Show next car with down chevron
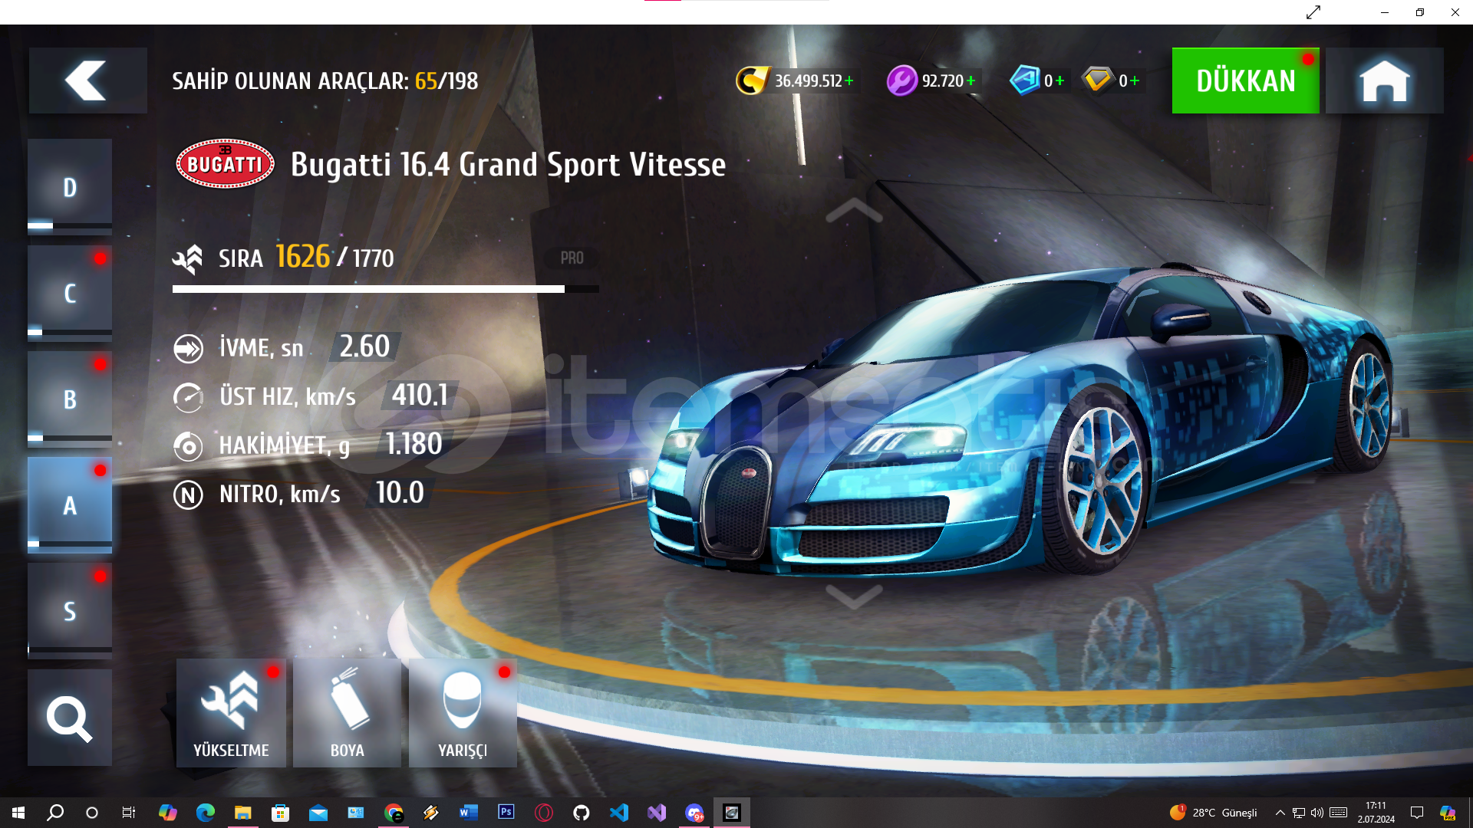 pos(854,596)
